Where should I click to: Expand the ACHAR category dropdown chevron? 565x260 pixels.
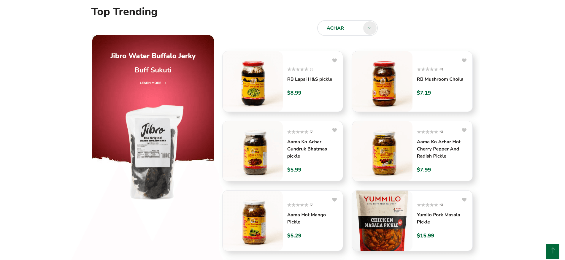click(x=370, y=28)
